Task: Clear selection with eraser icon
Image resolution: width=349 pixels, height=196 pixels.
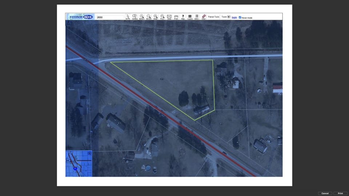Action: [x=204, y=17]
